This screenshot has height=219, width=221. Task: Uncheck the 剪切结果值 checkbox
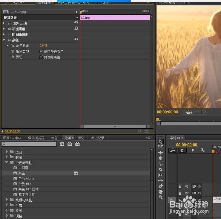pos(41,57)
